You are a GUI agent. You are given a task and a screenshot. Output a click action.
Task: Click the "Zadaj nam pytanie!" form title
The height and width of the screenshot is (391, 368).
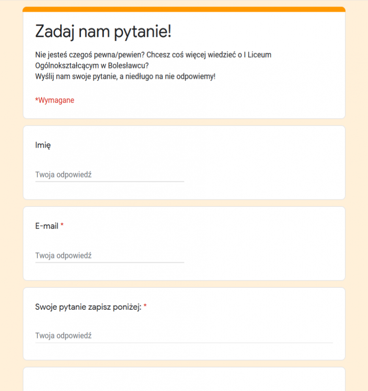pyautogui.click(x=103, y=32)
